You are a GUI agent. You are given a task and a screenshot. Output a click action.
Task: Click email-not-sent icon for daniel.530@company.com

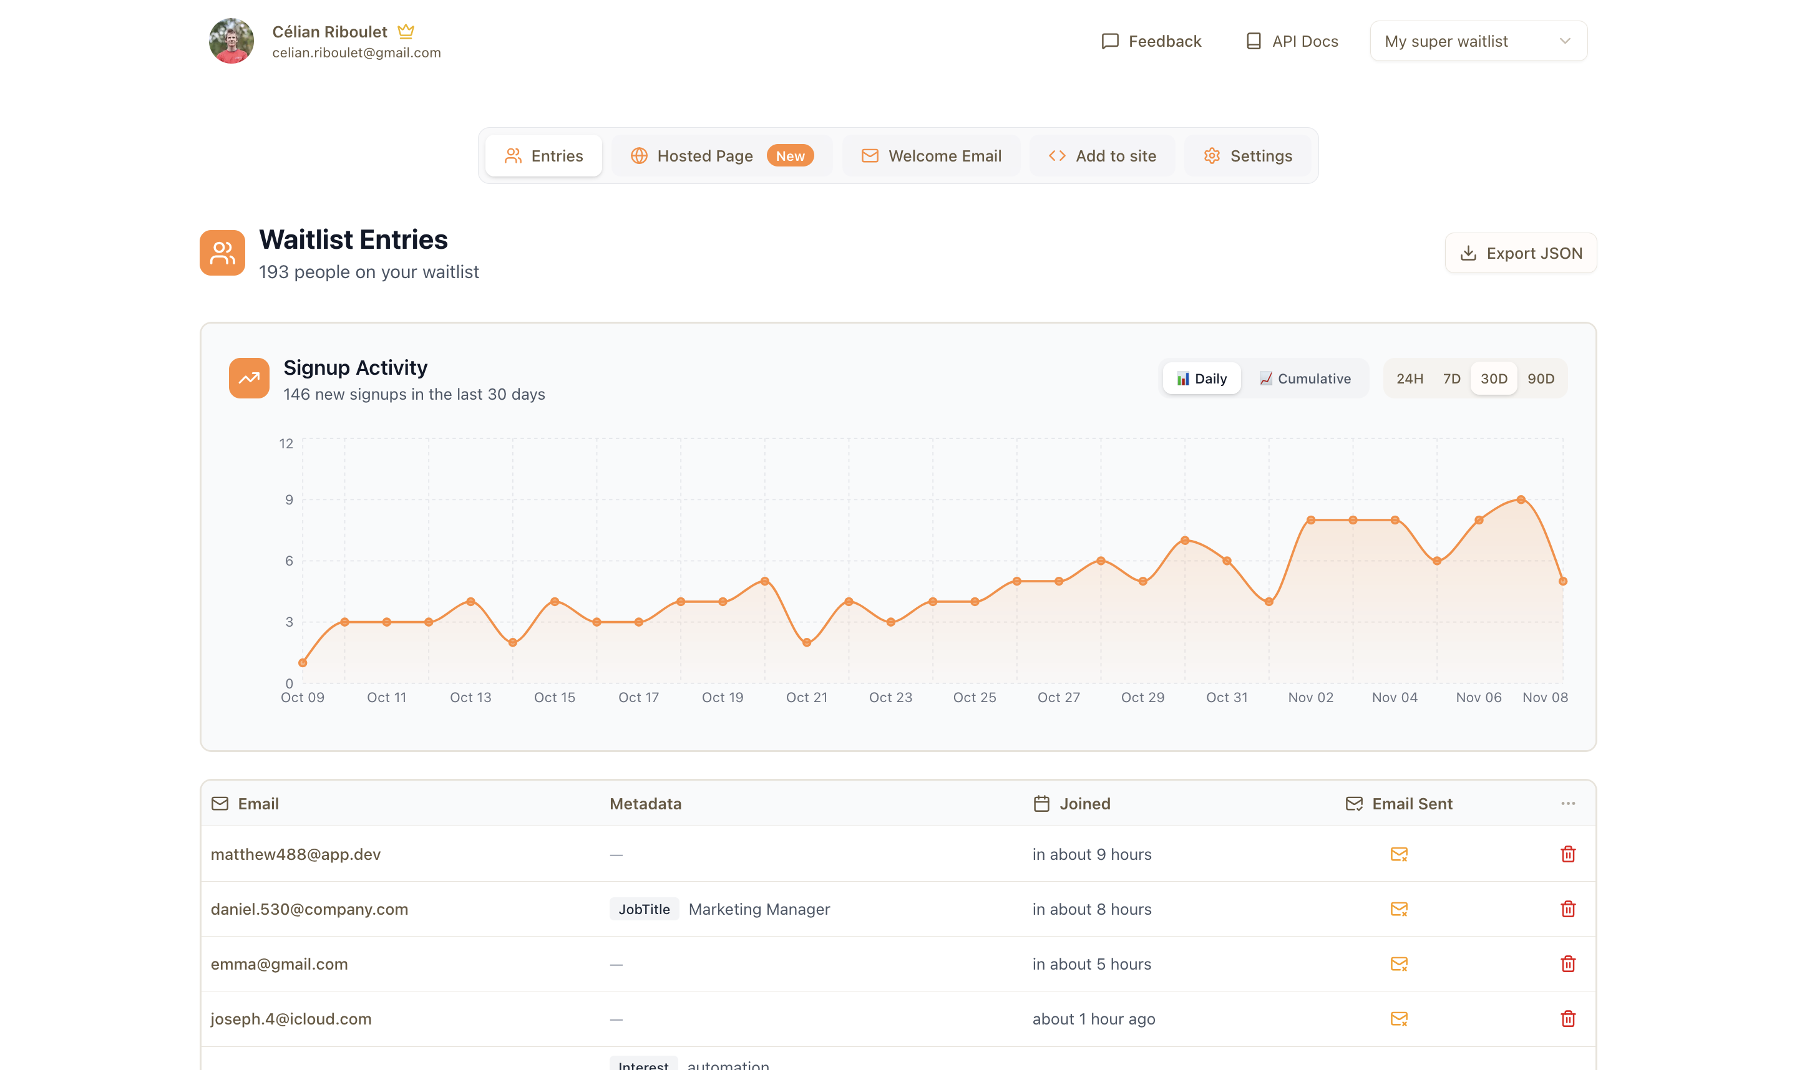(1399, 909)
